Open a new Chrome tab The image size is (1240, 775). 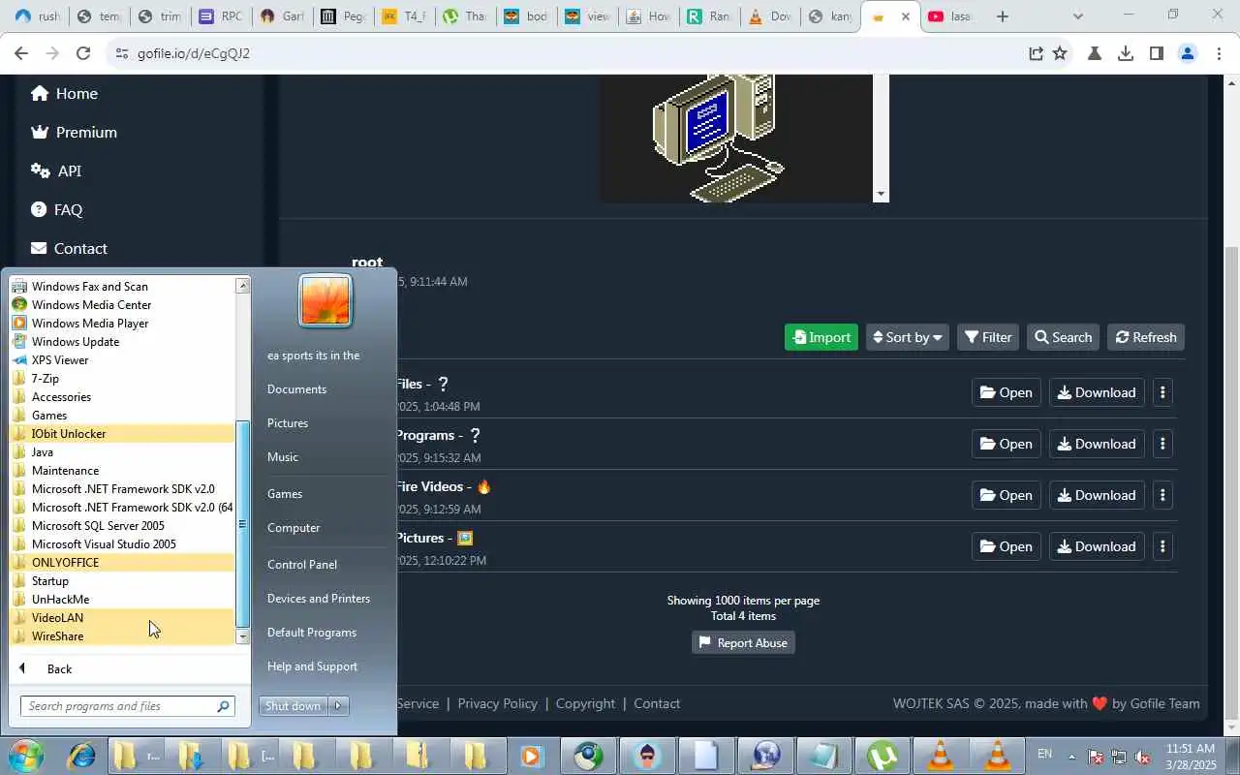point(1003,16)
